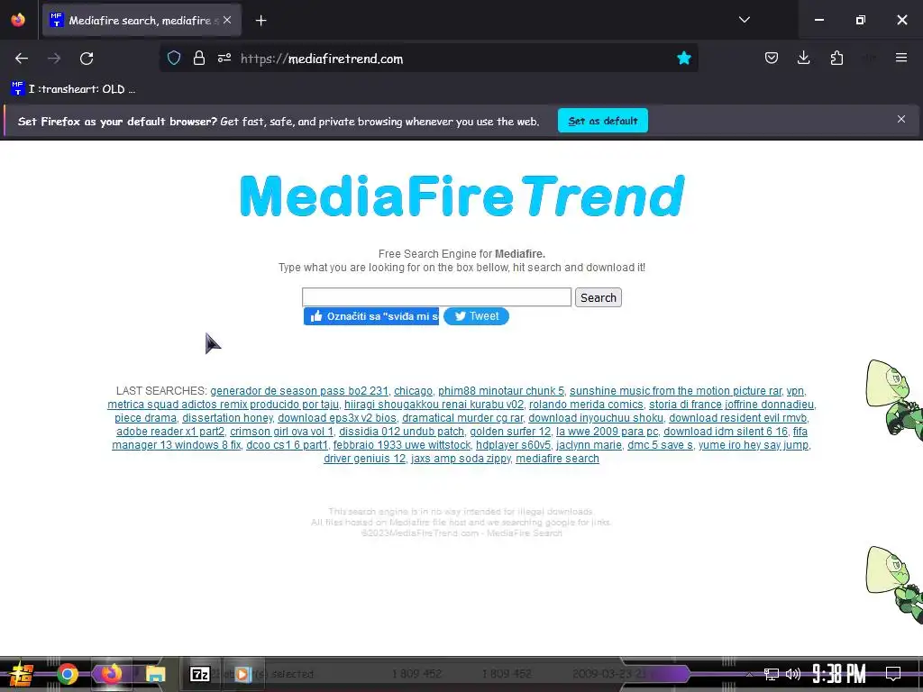Open 'yume iro hey say jump' link
This screenshot has width=923, height=692.
pyautogui.click(x=753, y=445)
